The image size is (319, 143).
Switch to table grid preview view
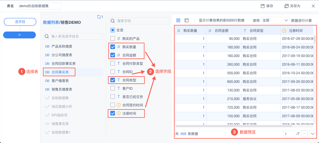pyautogui.click(x=178, y=20)
